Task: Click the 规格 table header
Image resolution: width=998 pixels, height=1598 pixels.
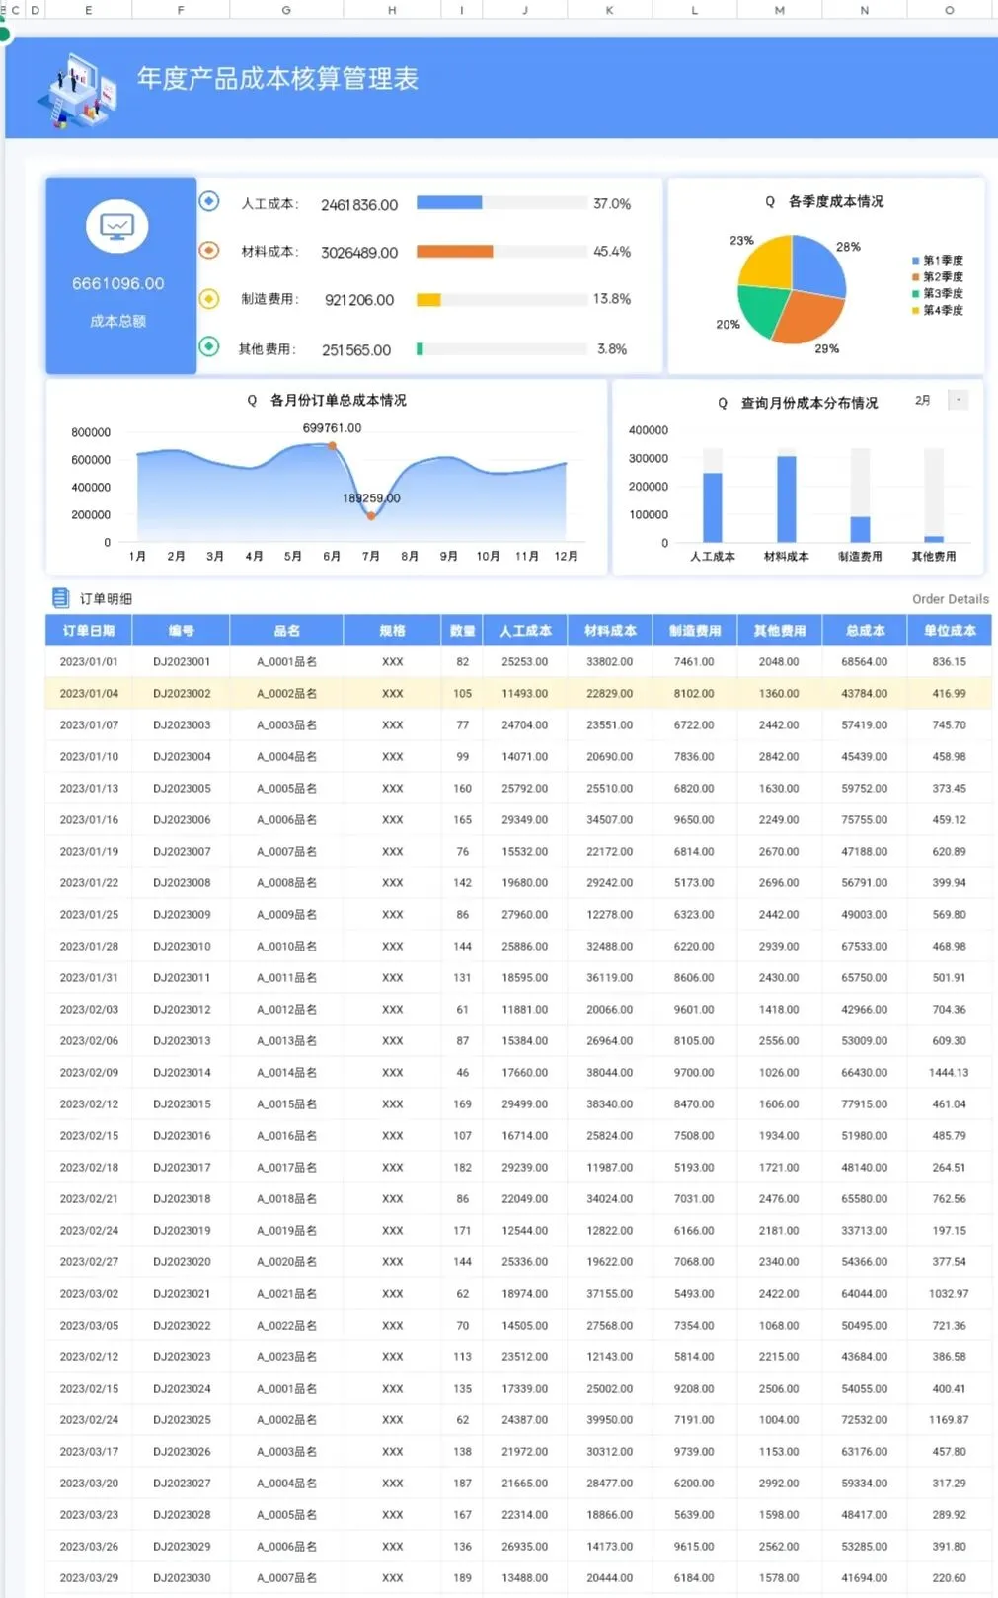Action: [392, 630]
